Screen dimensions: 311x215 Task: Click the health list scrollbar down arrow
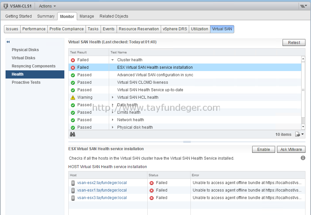coord(303,126)
